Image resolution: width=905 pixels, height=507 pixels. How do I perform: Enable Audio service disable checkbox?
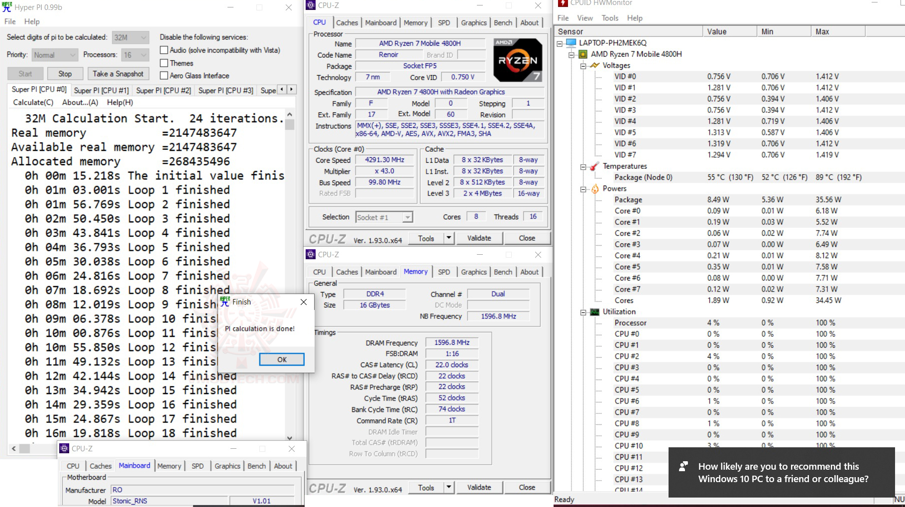coord(164,50)
